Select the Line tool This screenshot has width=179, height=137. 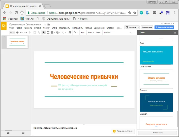tap(63, 32)
